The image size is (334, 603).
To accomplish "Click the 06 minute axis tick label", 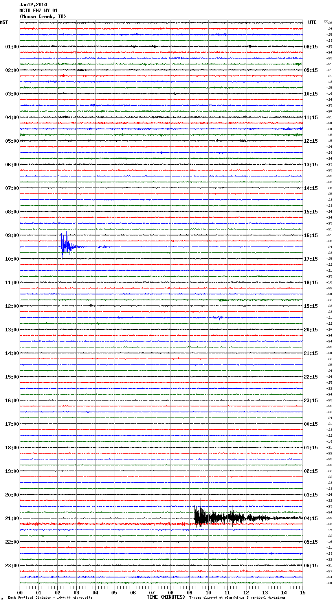I will click(133, 592).
